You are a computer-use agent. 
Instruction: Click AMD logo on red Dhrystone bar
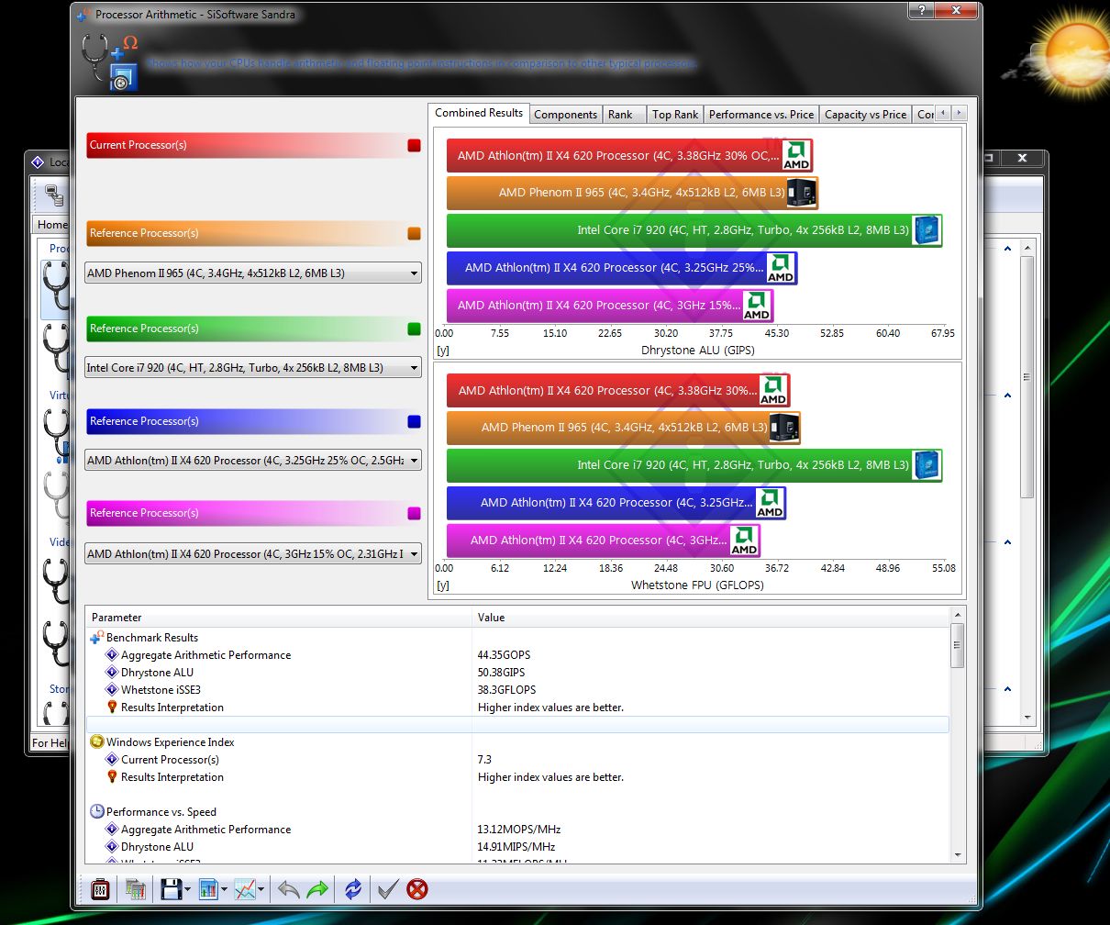[796, 155]
